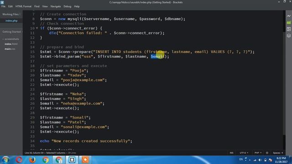Click the Show Desktop strip at the taskbar's right edge
This screenshot has height=164, width=292.
pos(291,160)
